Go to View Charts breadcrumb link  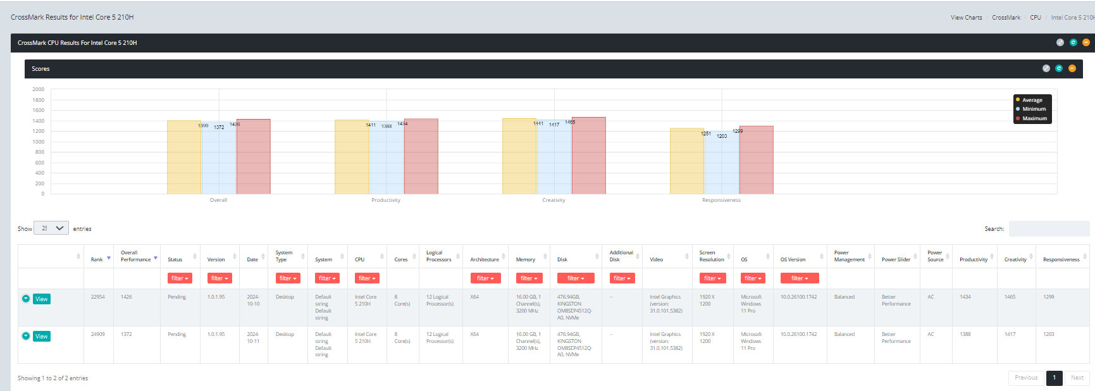coord(966,18)
